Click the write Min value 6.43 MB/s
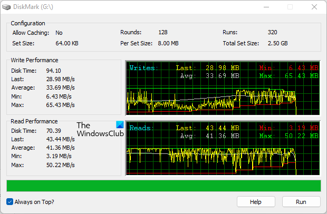Viewport: 327px width, 214px height. coord(59,96)
